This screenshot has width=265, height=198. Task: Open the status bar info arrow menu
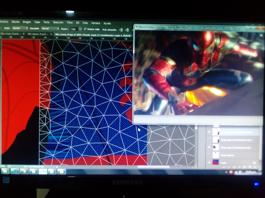[57, 167]
